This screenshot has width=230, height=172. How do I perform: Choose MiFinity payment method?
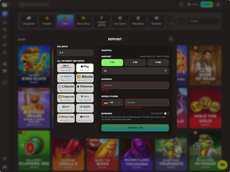click(66, 78)
